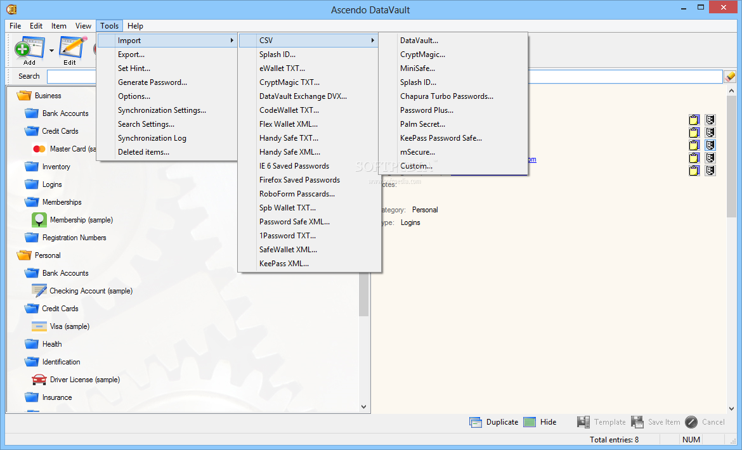Select the Master Card sample entry icon

(x=39, y=149)
